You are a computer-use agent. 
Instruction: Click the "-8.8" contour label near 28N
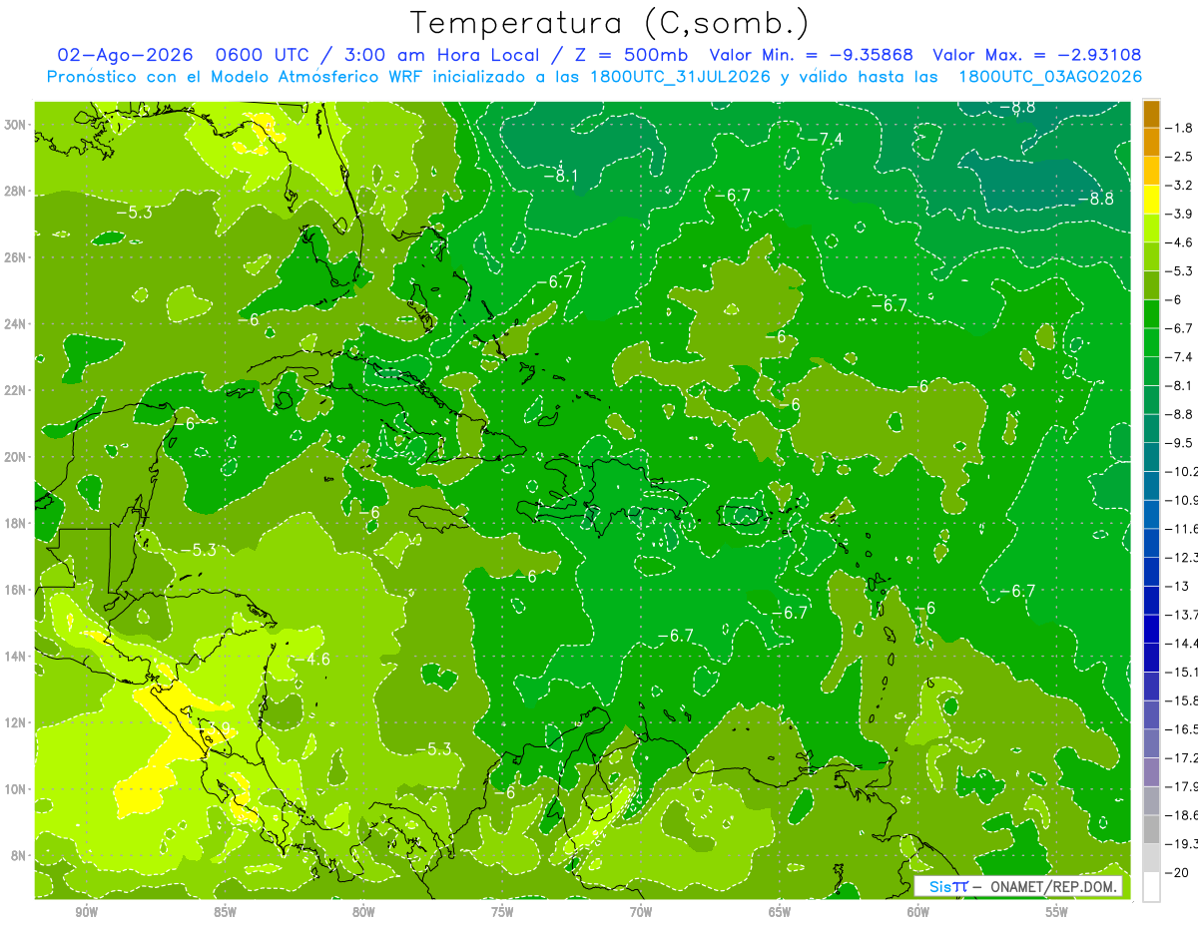(x=1095, y=199)
